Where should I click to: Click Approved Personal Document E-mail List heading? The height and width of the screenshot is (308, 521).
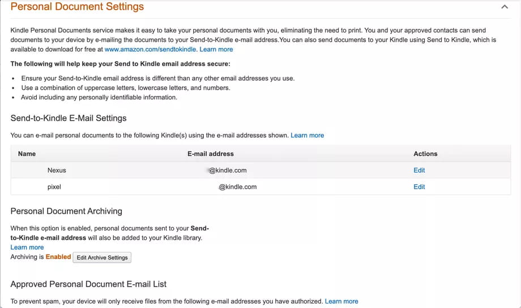point(88,284)
